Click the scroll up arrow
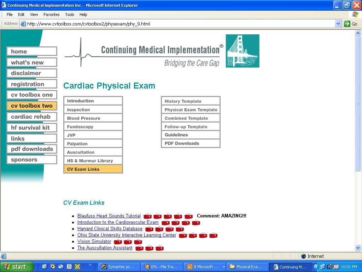 358,33
